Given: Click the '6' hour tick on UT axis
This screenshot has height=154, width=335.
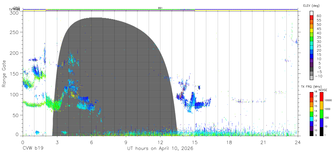Looking at the screenshot, I should pos(92,142).
